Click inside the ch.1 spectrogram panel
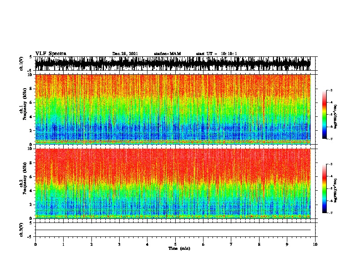The height and width of the screenshot is (274, 355). tap(173, 109)
